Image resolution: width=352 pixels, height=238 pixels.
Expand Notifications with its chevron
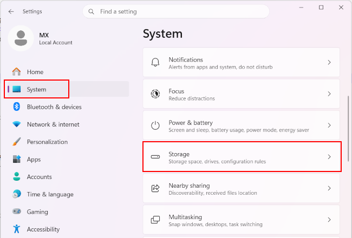tap(329, 62)
